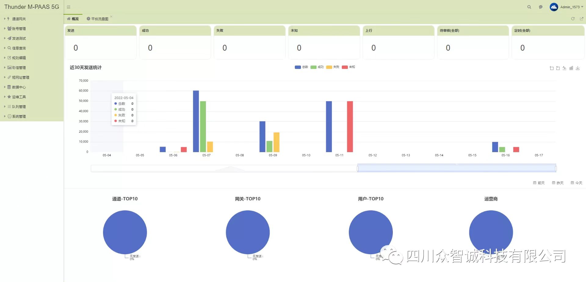
Task: Click the open-in-new-window icon on tab bar
Action: (581, 19)
